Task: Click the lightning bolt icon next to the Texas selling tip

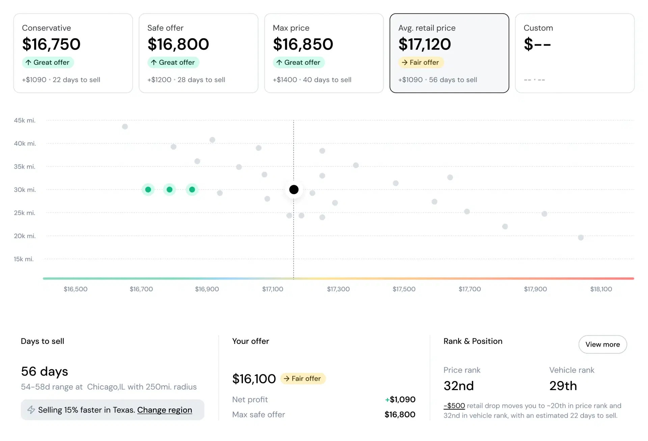Action: click(x=31, y=410)
